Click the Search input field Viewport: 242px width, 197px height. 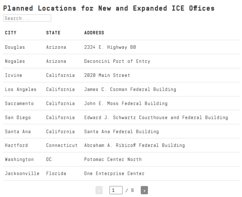click(x=27, y=18)
